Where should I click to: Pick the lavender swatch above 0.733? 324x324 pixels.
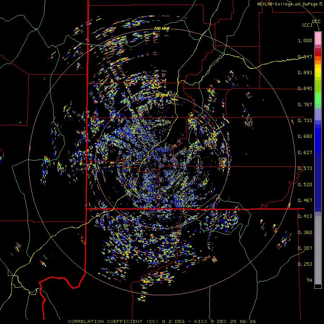(318, 114)
